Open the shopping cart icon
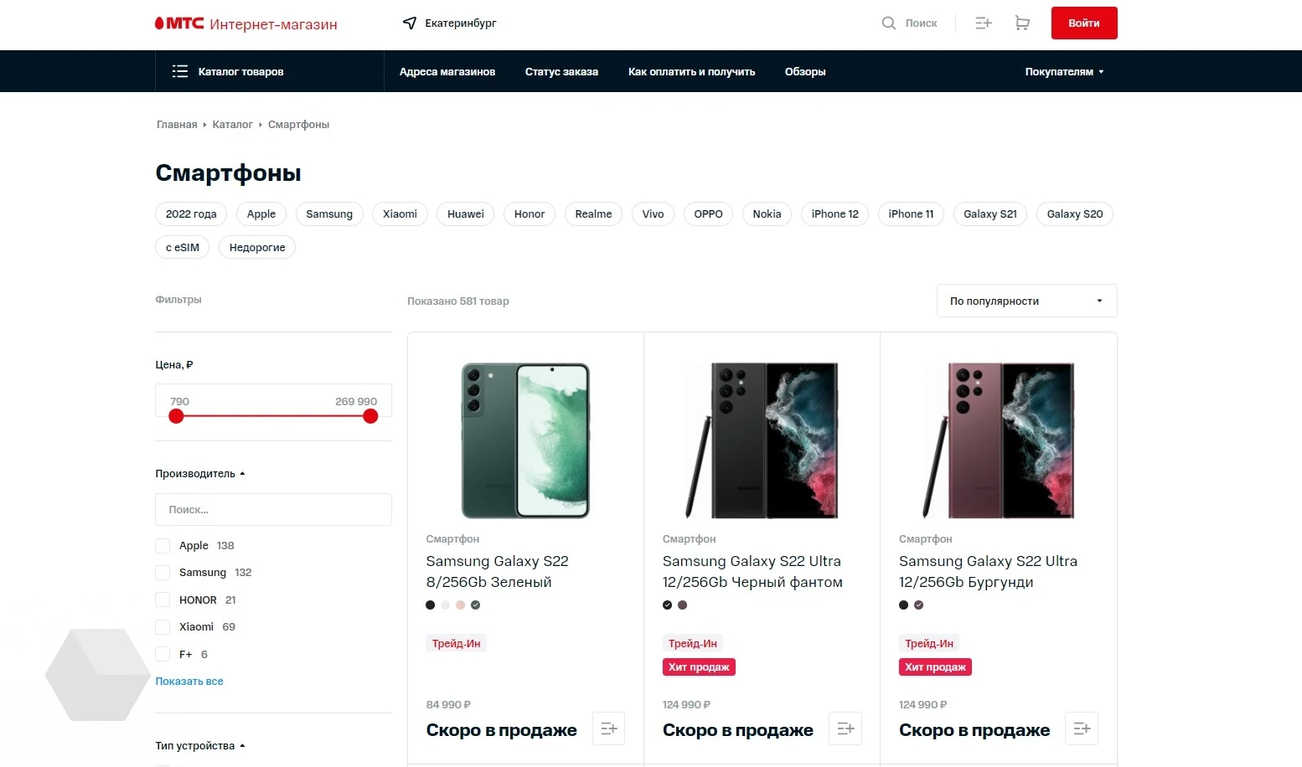Image resolution: width=1302 pixels, height=767 pixels. tap(1022, 23)
